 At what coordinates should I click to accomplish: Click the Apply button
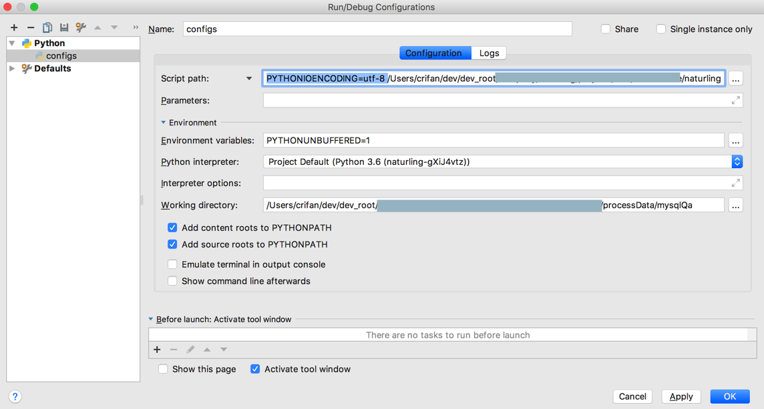681,396
